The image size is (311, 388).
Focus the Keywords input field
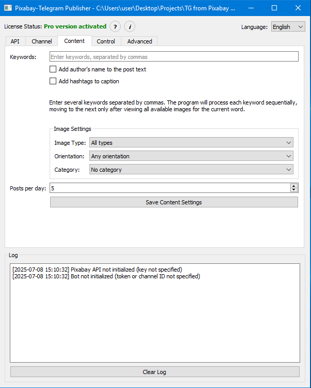point(174,57)
